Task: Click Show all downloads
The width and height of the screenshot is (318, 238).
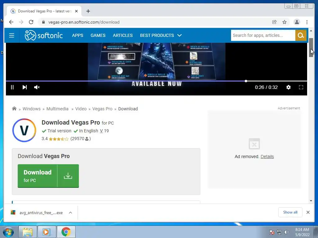Action: coord(290,212)
